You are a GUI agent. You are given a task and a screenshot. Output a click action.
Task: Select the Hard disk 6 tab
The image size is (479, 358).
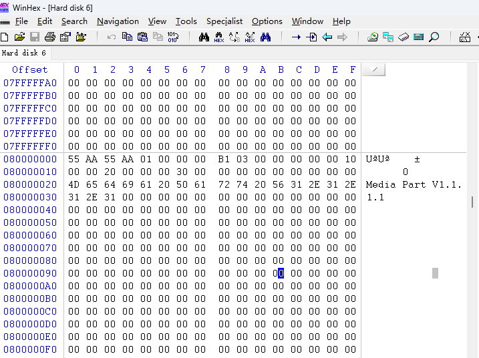(24, 53)
